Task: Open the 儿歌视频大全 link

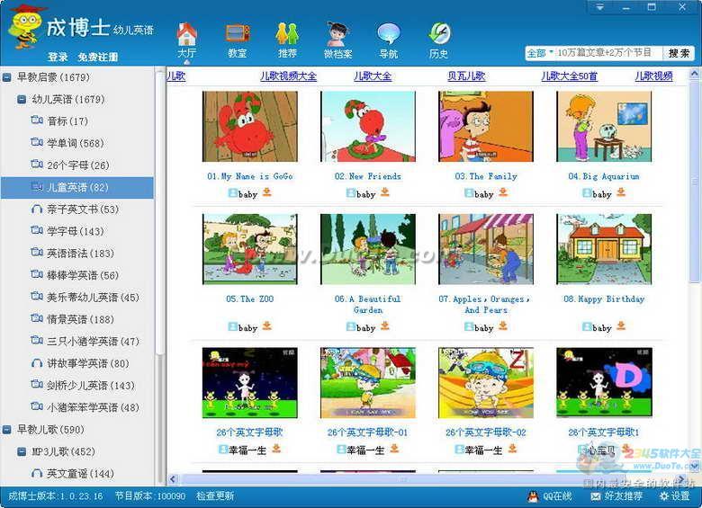Action: pos(288,76)
